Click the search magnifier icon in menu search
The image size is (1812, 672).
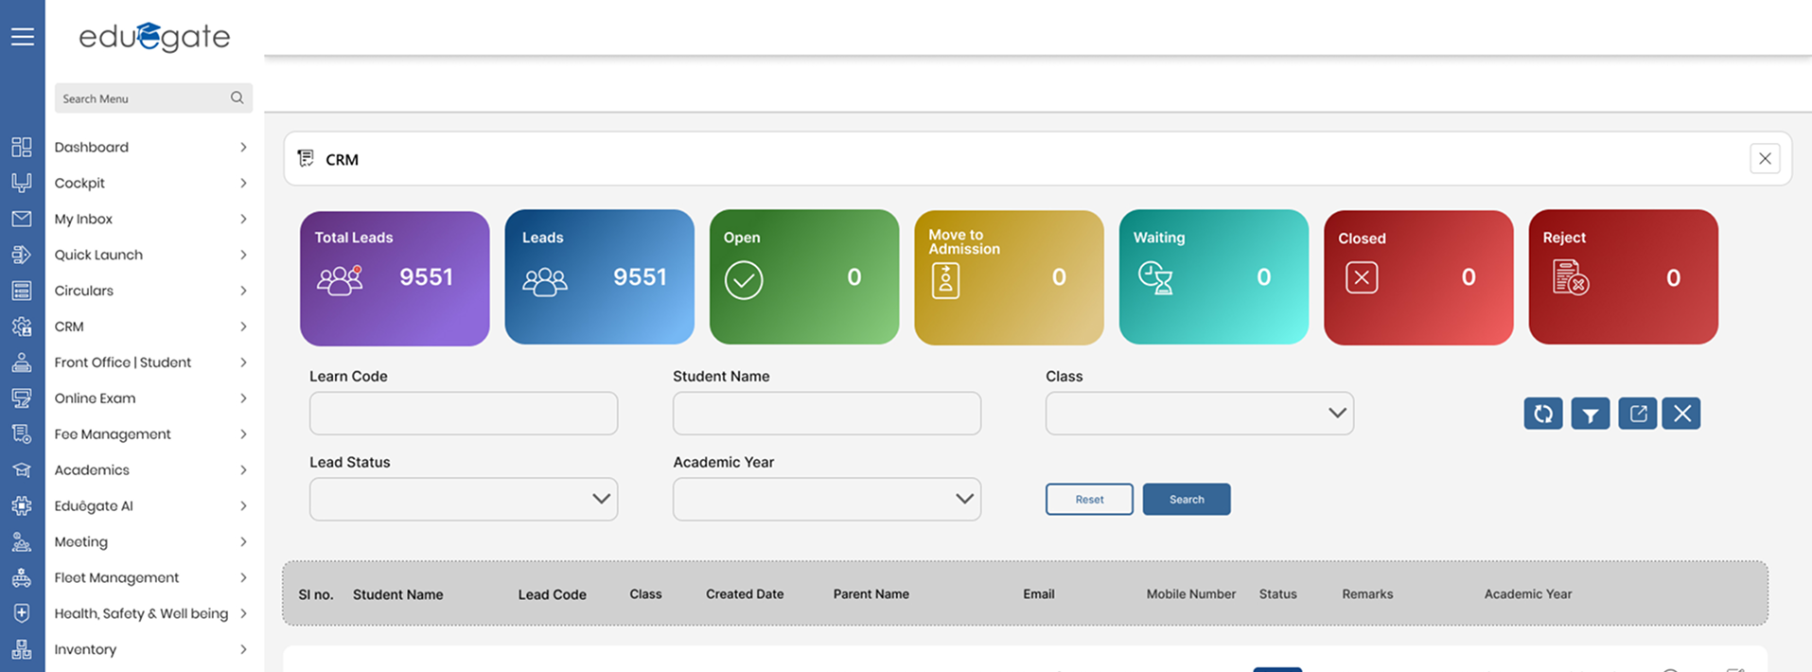(237, 97)
